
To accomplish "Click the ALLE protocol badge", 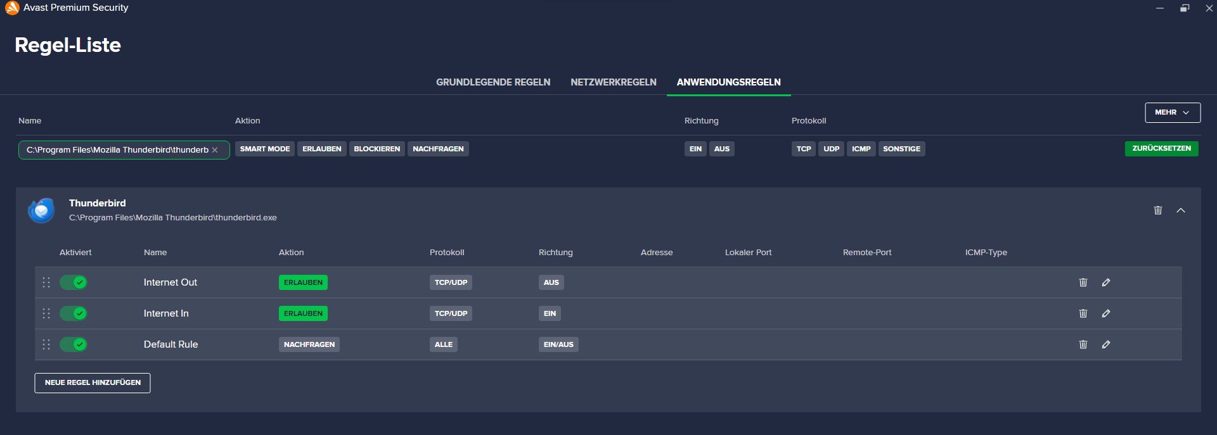I will (444, 344).
